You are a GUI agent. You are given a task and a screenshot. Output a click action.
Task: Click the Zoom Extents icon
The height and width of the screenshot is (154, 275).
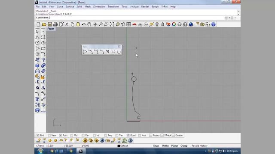click(112, 24)
